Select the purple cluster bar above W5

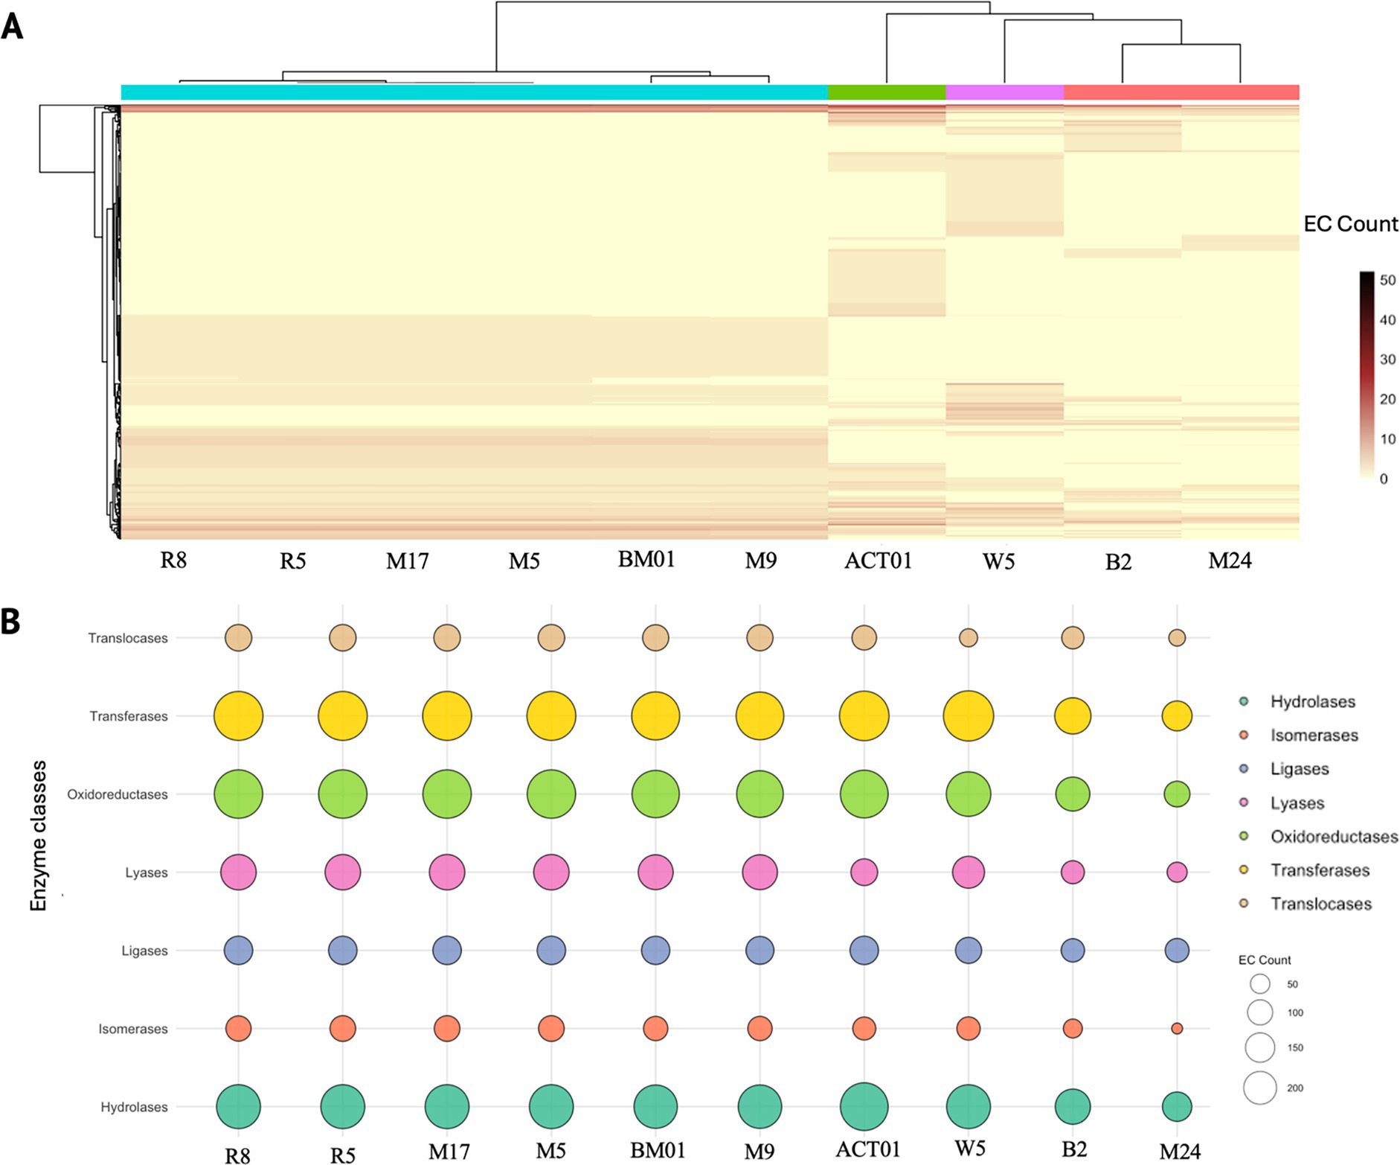click(x=1004, y=92)
